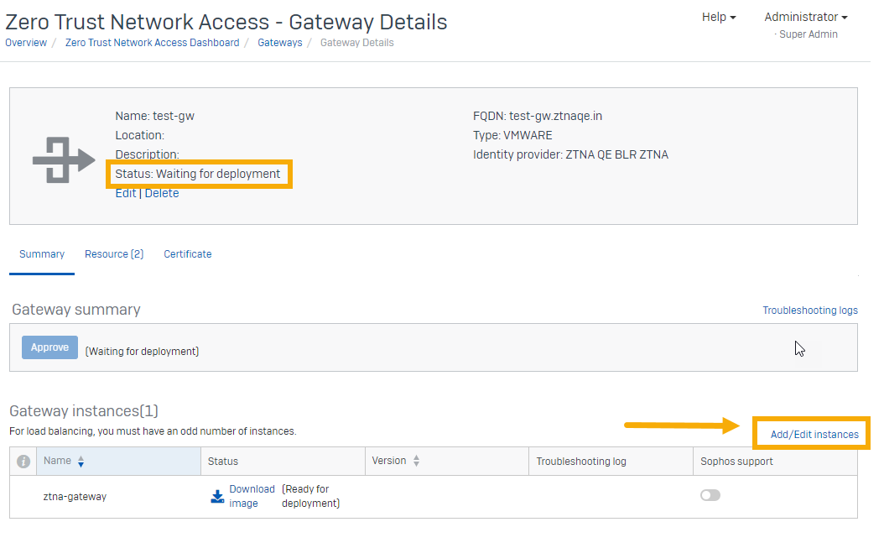Open the Overview breadcrumb link

tap(26, 43)
